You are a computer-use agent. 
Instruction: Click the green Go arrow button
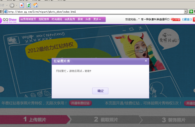tap(191, 11)
